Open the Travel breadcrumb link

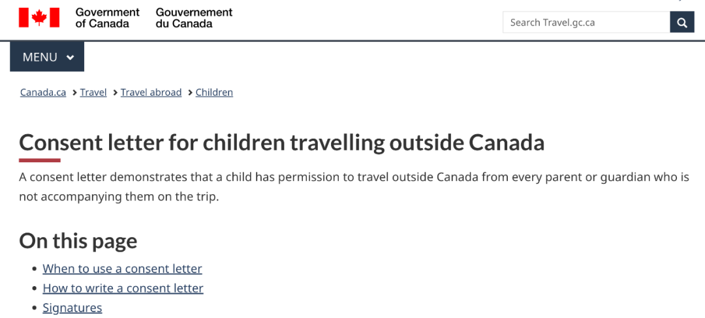tap(93, 93)
